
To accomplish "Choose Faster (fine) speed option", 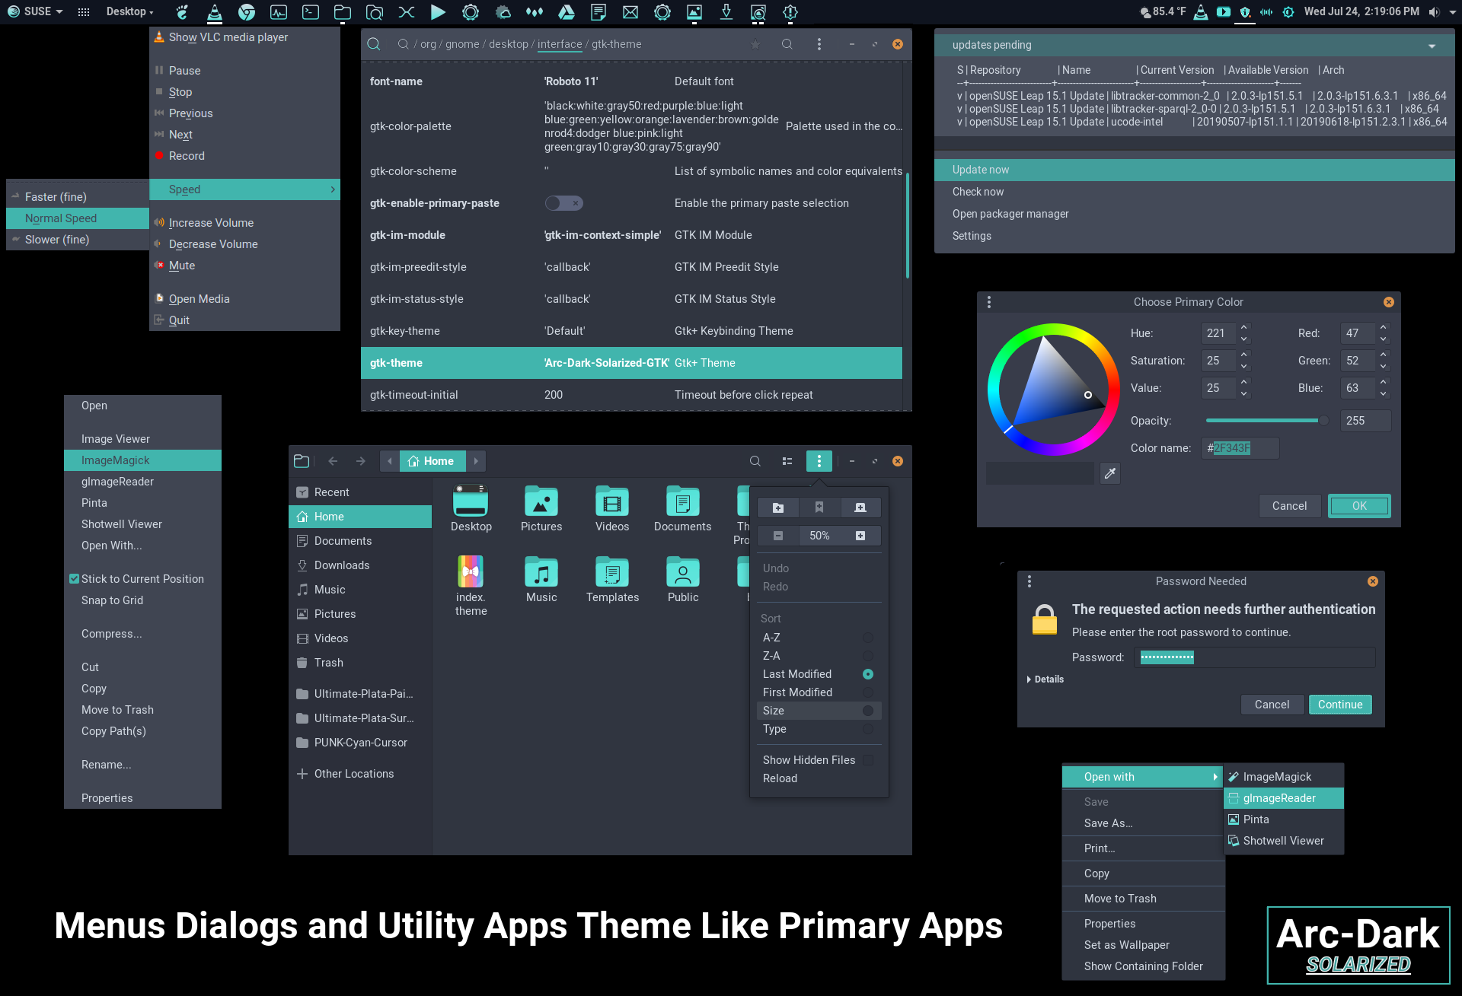I will click(x=77, y=197).
